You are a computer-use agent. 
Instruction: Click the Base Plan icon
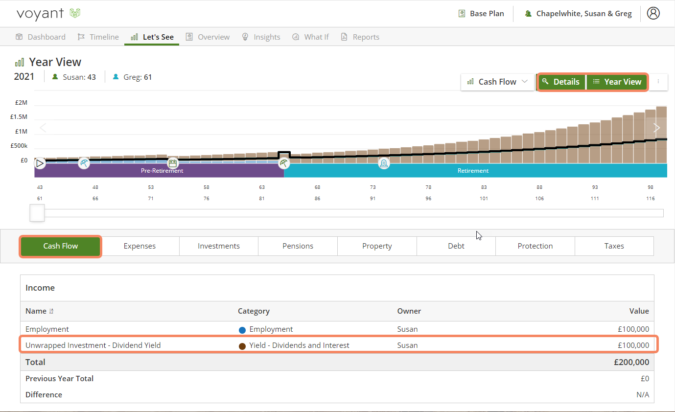[x=462, y=14]
